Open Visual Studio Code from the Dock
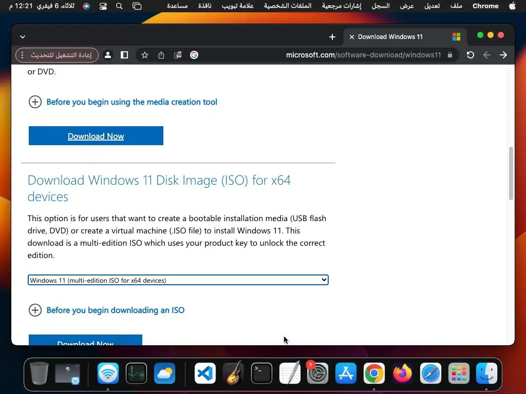This screenshot has width=526, height=394. pos(205,373)
